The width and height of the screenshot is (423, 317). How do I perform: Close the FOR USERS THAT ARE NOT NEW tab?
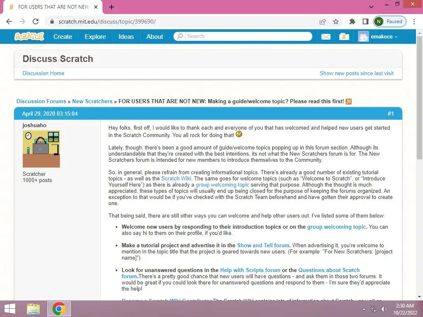click(x=96, y=7)
